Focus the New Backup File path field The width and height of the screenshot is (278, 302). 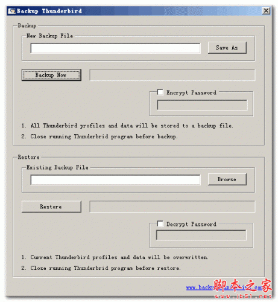115,48
